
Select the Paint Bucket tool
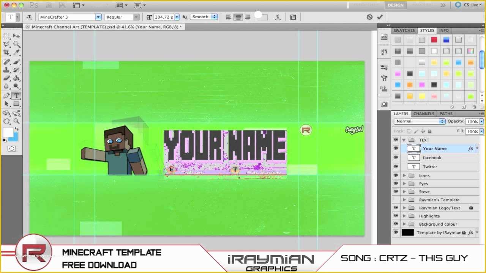(16, 78)
